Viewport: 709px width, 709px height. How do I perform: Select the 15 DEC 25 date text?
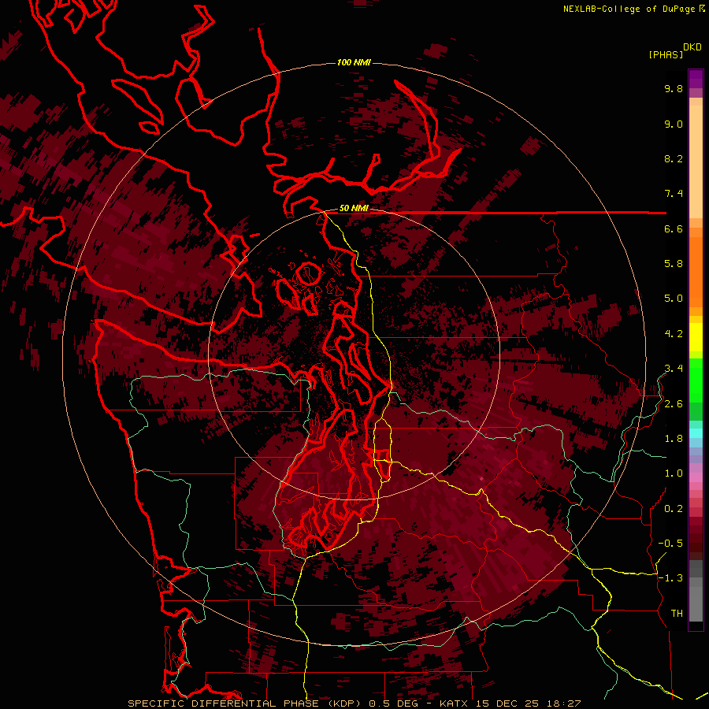[x=507, y=703]
